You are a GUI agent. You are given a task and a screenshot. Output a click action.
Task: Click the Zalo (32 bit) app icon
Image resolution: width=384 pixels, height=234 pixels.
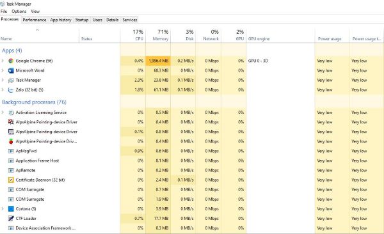click(11, 90)
